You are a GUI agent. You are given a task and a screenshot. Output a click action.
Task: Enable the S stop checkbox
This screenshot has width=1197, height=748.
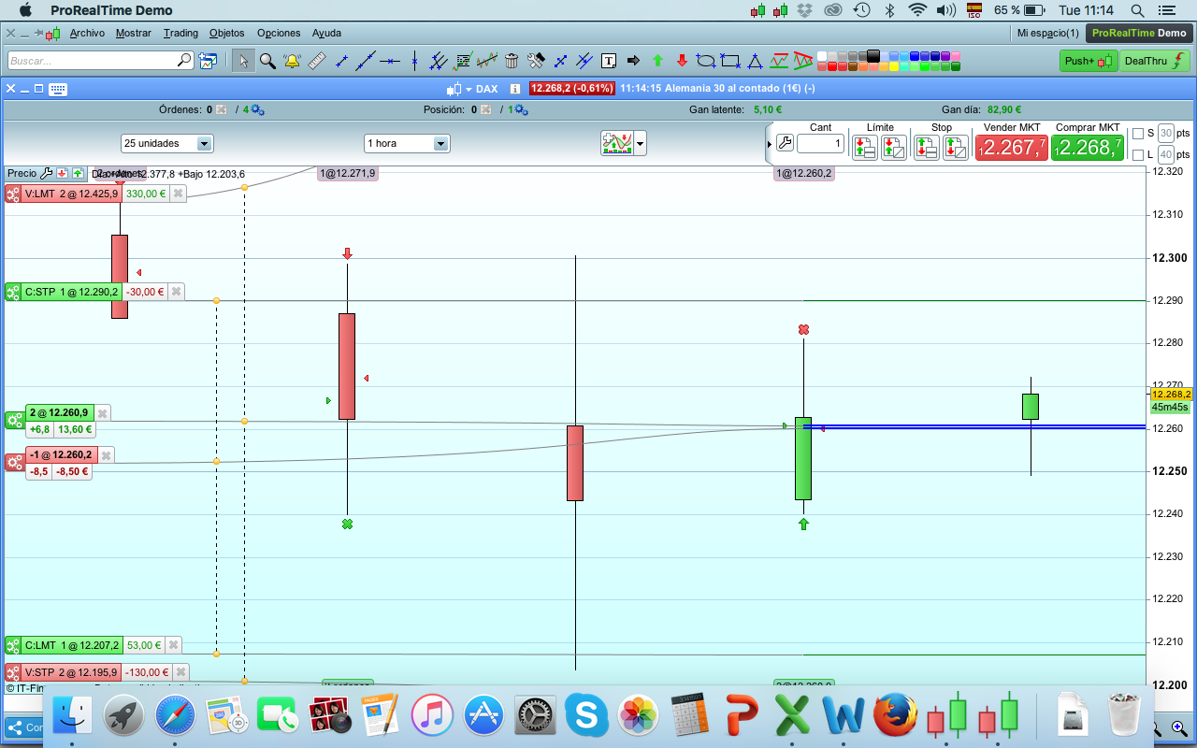1138,134
